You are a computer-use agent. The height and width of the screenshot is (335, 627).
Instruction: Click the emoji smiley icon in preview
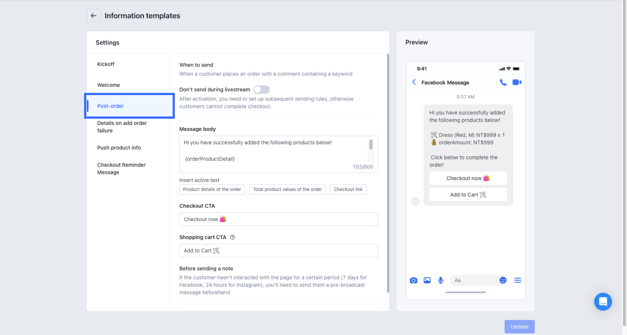tap(503, 280)
